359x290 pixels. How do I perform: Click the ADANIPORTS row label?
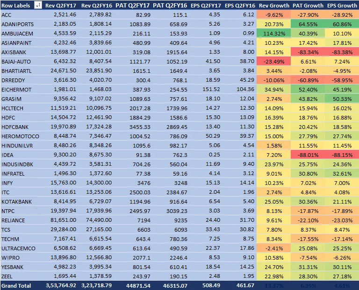(x=17, y=24)
